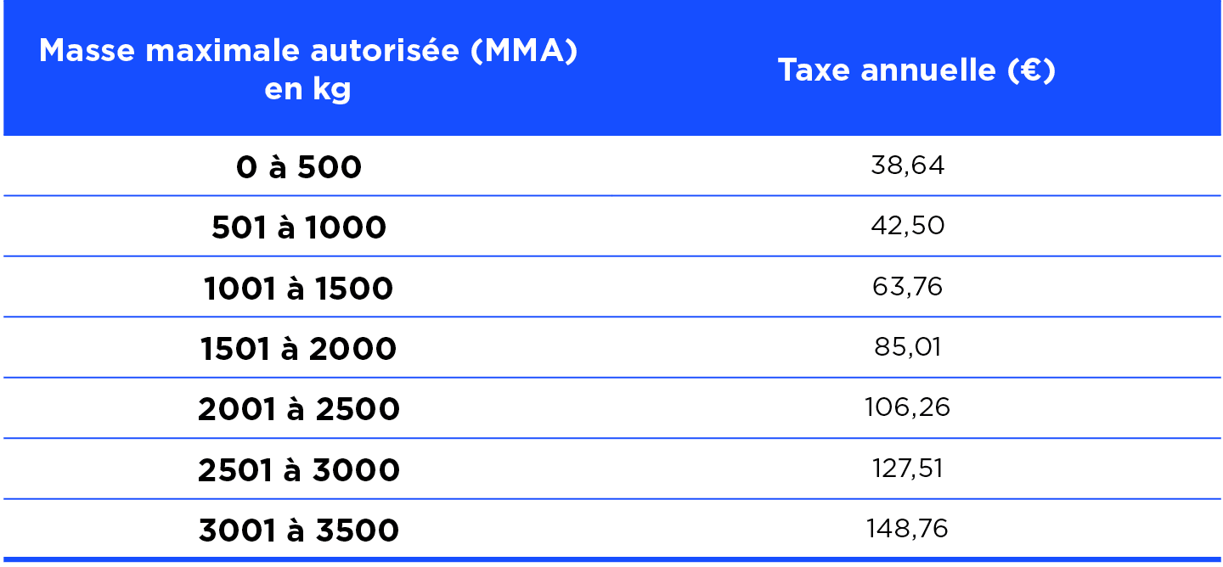Click the 42,50 tax value
Viewport: 1223px width, 567px height.
pos(907,226)
